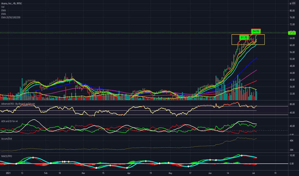Select the Accum/Dist indicator label

pyautogui.click(x=6, y=139)
